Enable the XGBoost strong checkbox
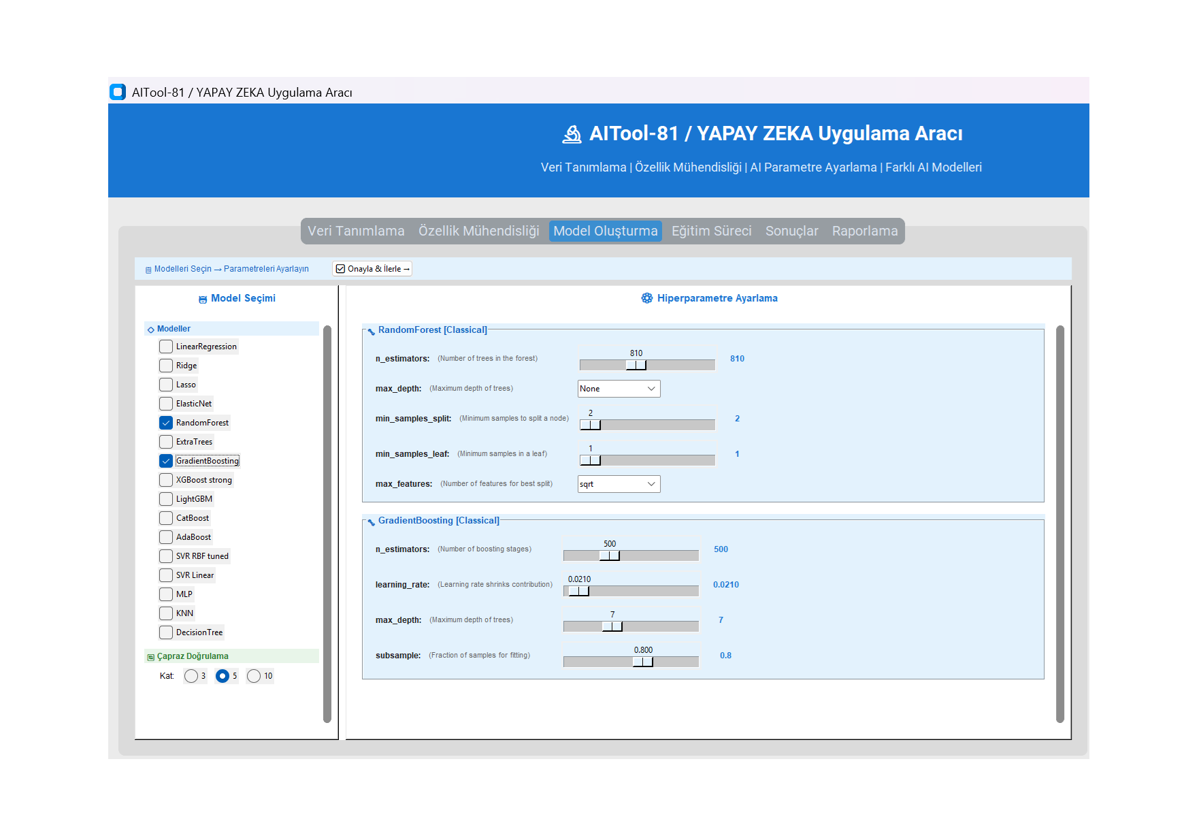The height and width of the screenshot is (836, 1201). coord(166,480)
